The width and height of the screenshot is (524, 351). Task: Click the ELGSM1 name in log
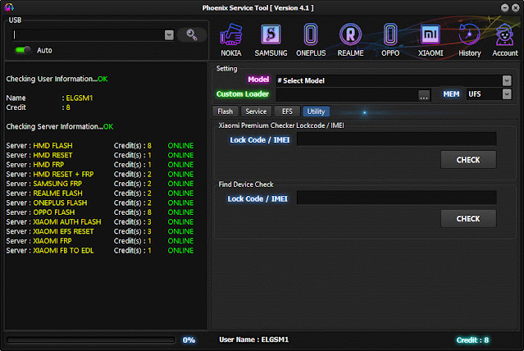[x=80, y=98]
